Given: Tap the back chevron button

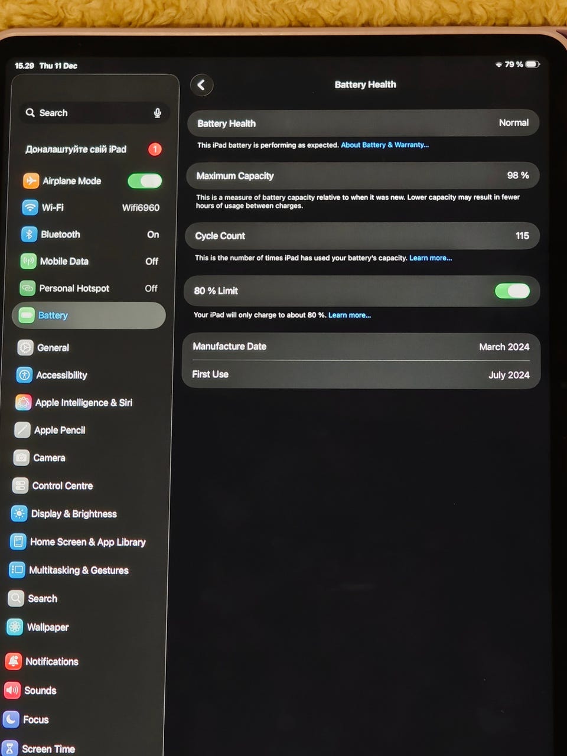Looking at the screenshot, I should [201, 85].
